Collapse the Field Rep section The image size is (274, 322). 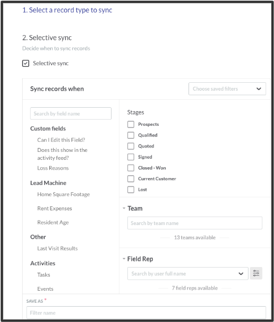[x=124, y=259]
